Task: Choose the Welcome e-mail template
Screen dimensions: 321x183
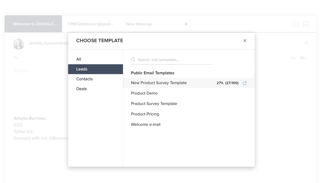Action: point(146,124)
